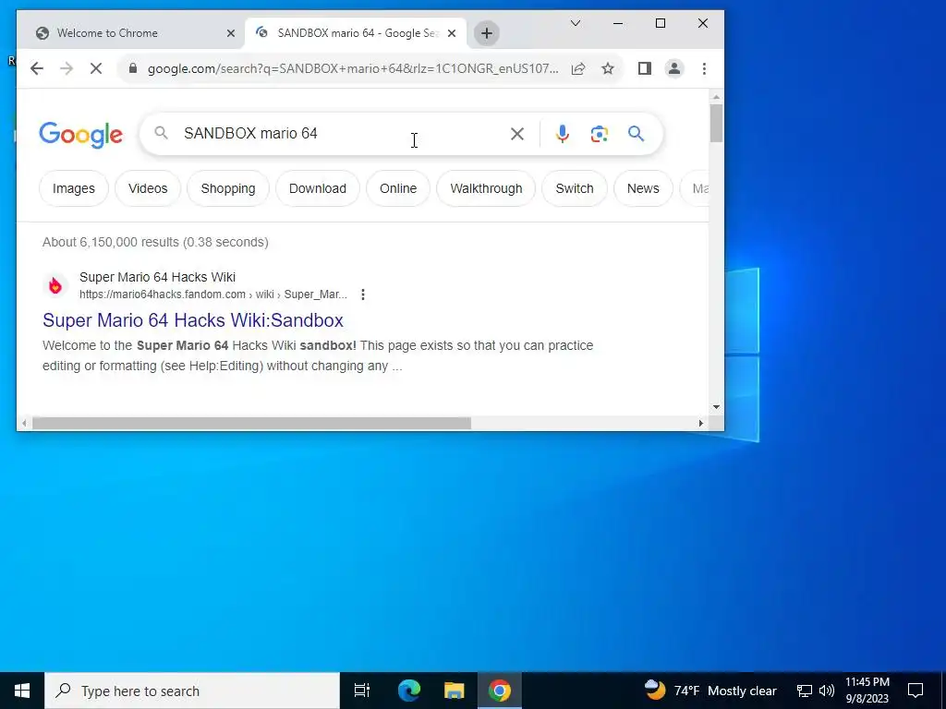Bookmark this page with the star icon
The height and width of the screenshot is (709, 946).
[608, 68]
